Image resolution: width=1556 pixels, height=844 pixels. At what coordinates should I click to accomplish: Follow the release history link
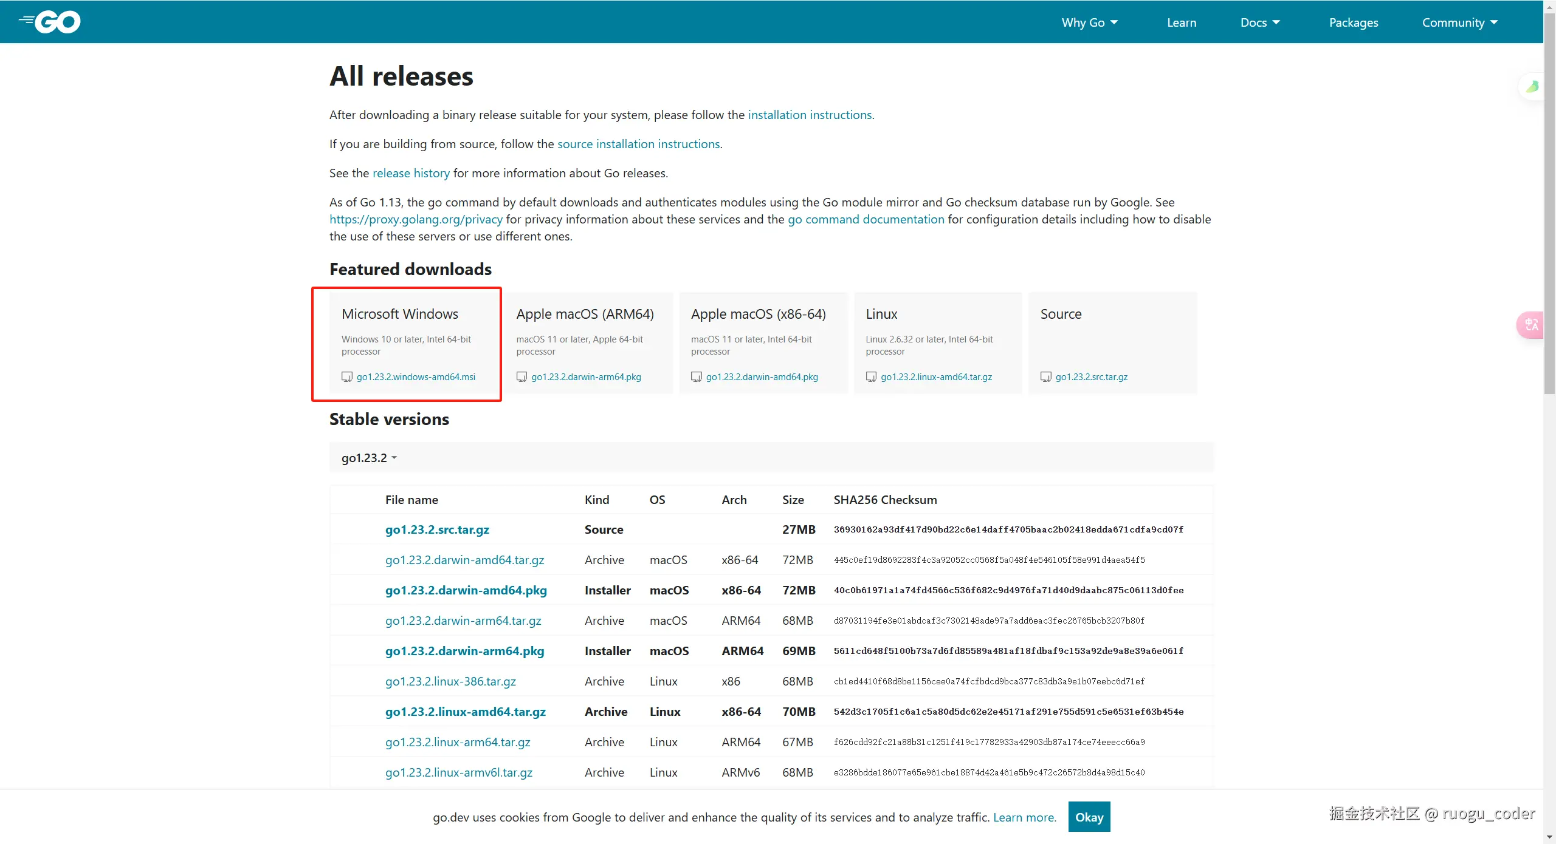pos(411,173)
